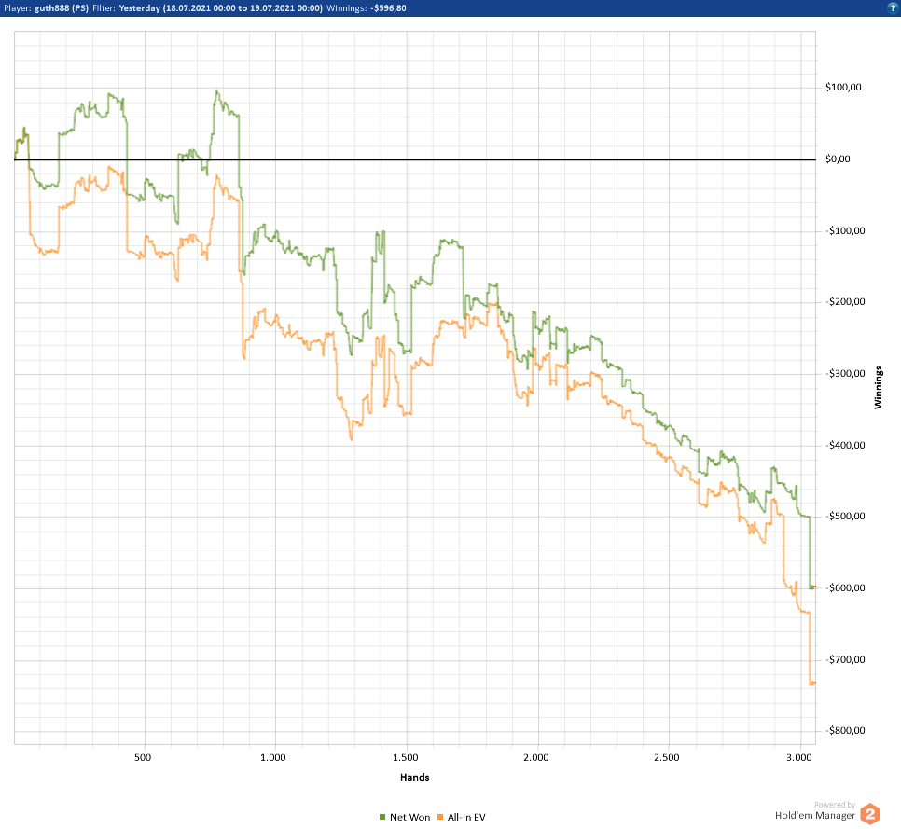This screenshot has height=829, width=901.
Task: Click the Hold'em Manager brand text
Action: (x=815, y=815)
